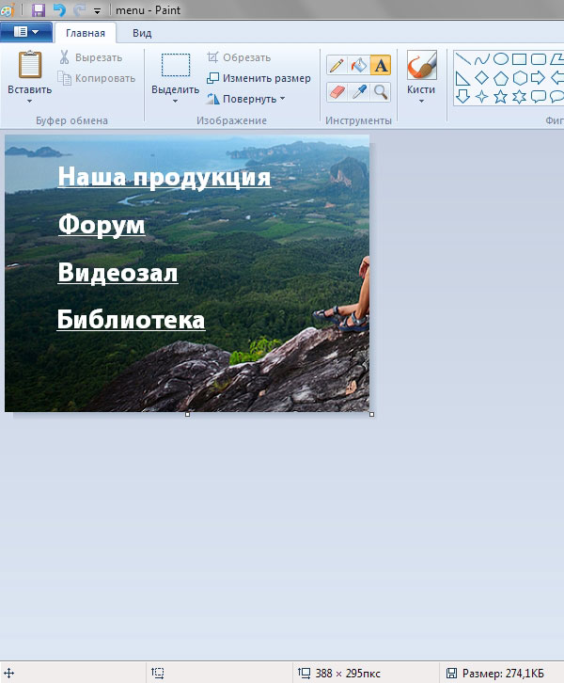Select the diamond shape
564x683 pixels.
(482, 77)
